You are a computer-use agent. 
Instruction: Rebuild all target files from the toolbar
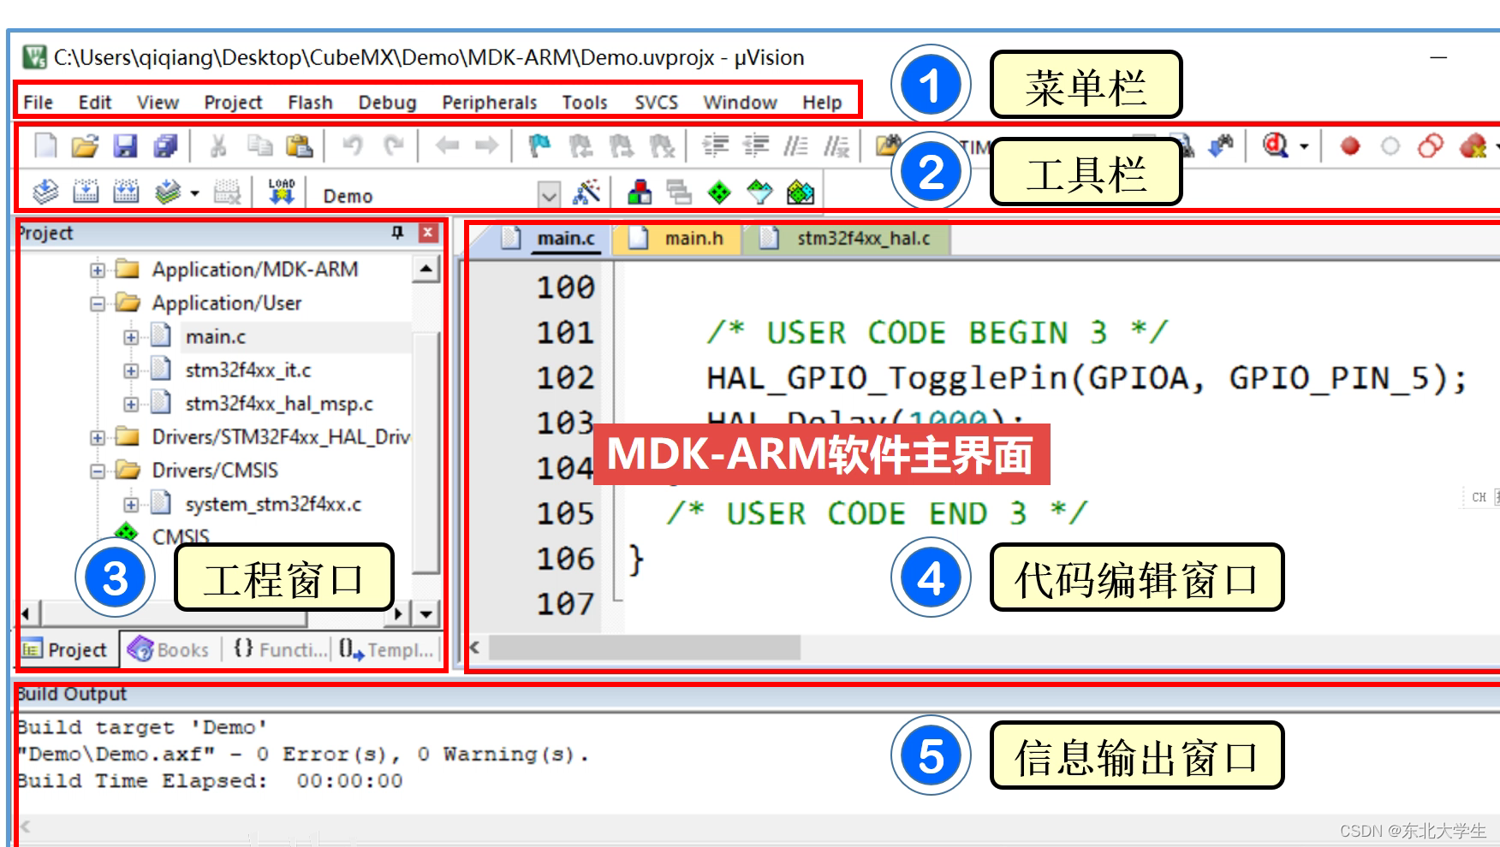click(125, 190)
